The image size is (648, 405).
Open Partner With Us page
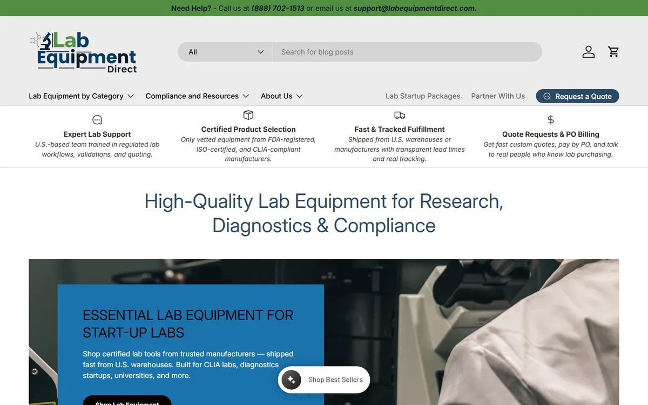498,96
